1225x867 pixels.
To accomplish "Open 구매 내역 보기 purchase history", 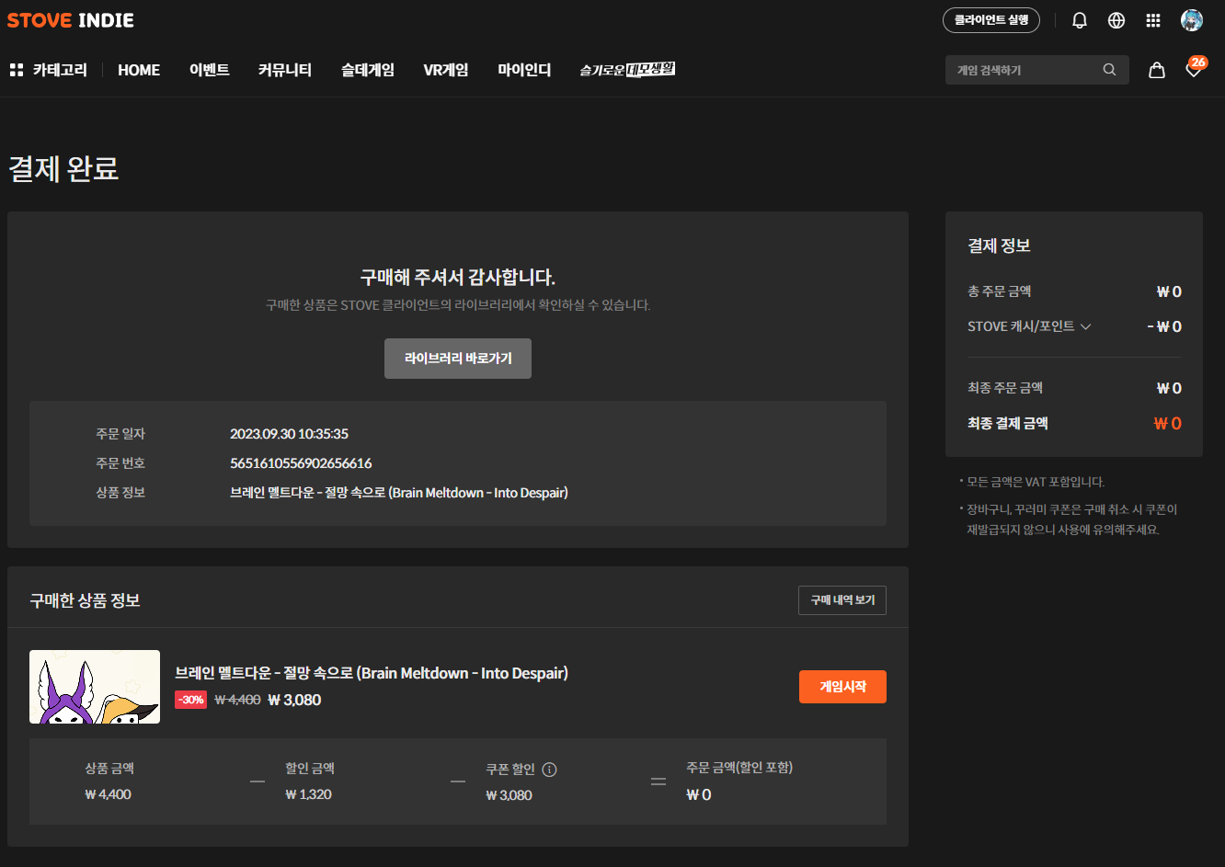I will (841, 599).
